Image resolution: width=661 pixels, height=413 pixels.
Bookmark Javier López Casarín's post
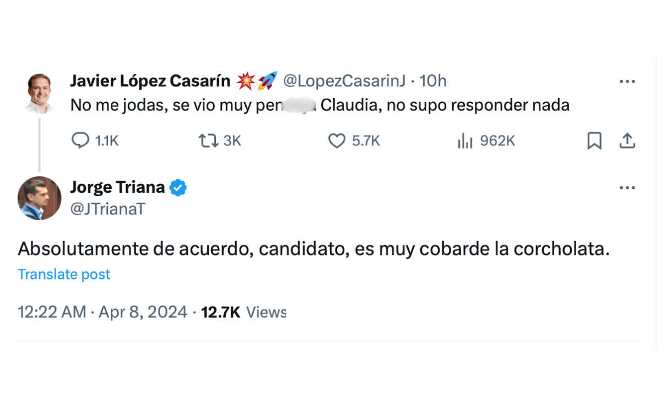594,141
